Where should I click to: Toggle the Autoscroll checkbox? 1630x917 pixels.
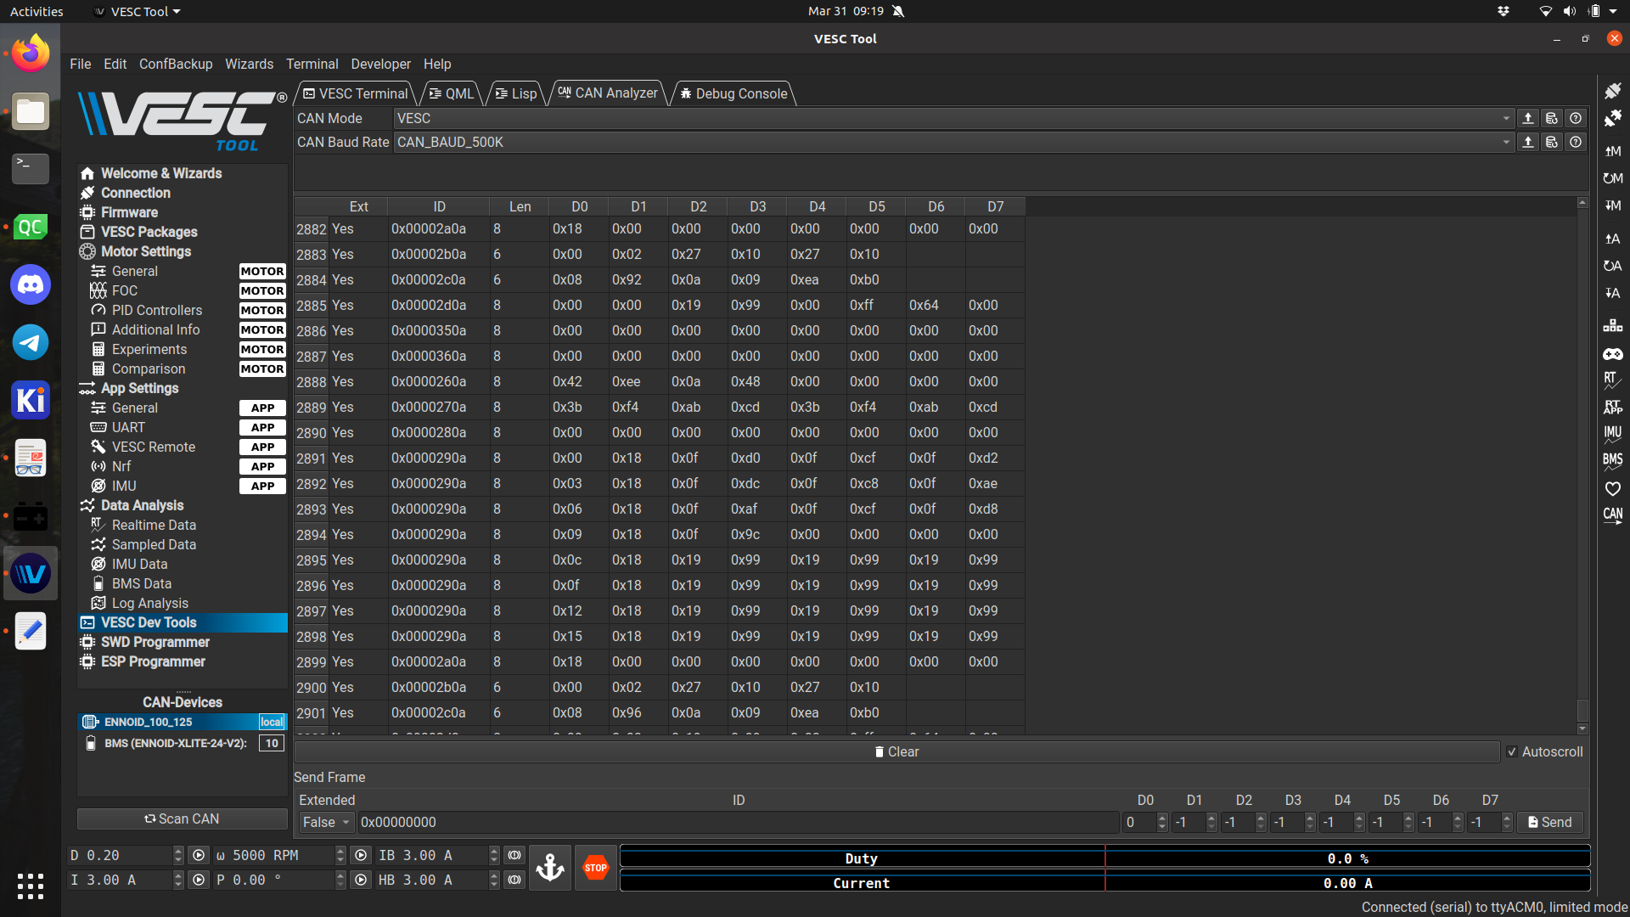[x=1512, y=751]
